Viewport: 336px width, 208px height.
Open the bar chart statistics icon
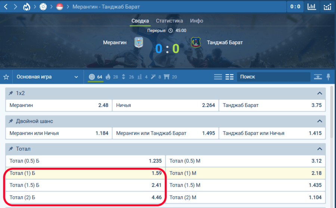pyautogui.click(x=311, y=7)
